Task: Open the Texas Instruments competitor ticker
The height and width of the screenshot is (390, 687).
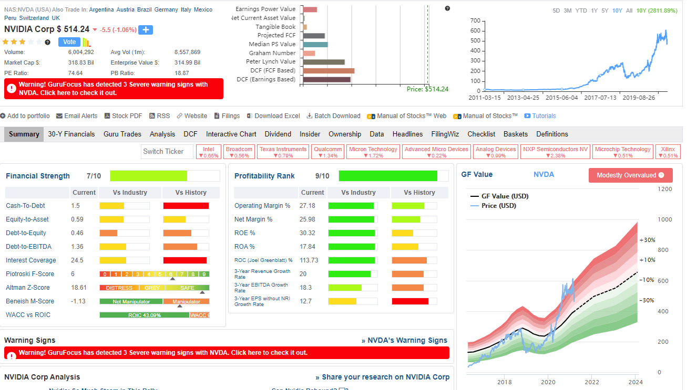Action: tap(283, 152)
